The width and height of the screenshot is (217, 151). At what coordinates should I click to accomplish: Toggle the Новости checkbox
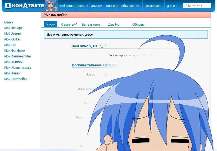click(x=106, y=75)
